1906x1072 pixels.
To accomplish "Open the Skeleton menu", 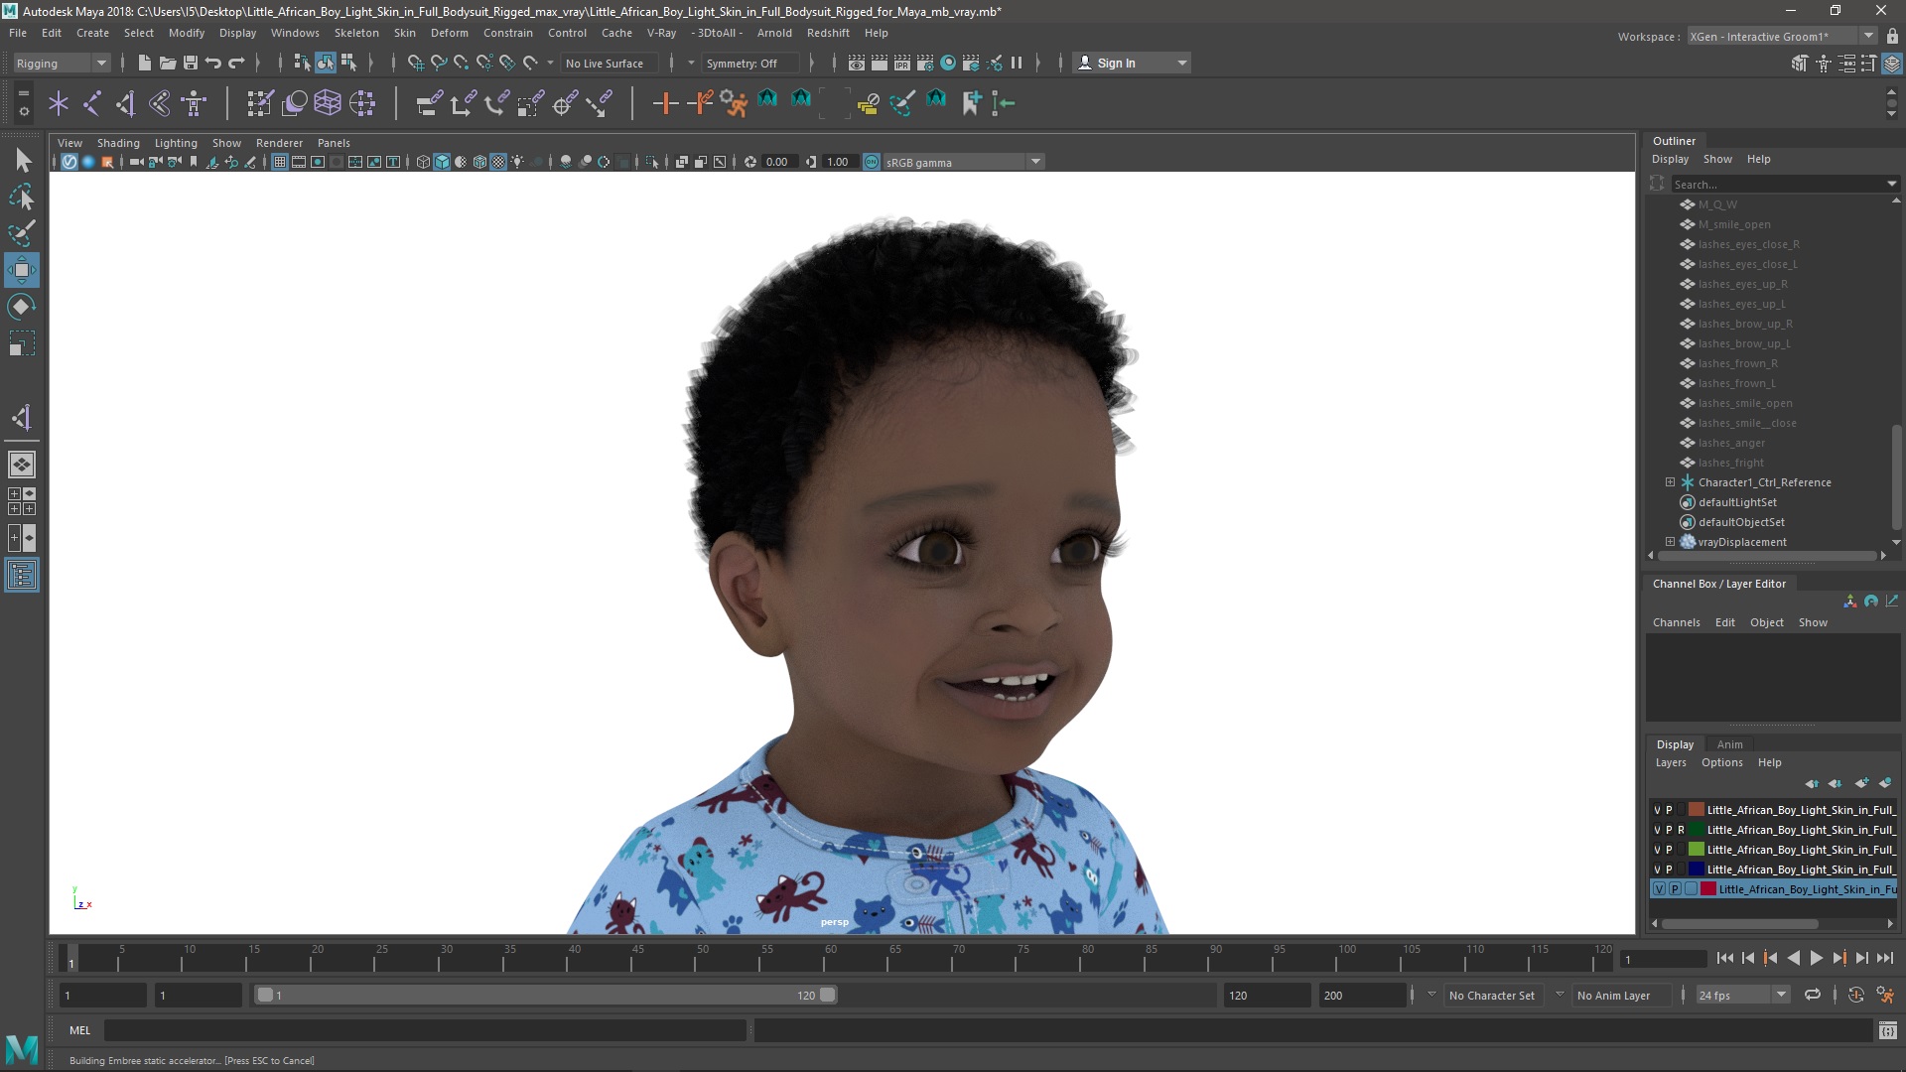I will pos(355,33).
